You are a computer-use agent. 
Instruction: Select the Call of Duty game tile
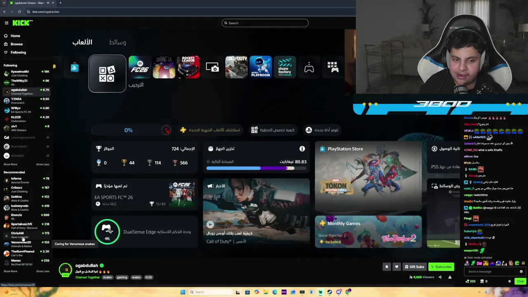236,67
